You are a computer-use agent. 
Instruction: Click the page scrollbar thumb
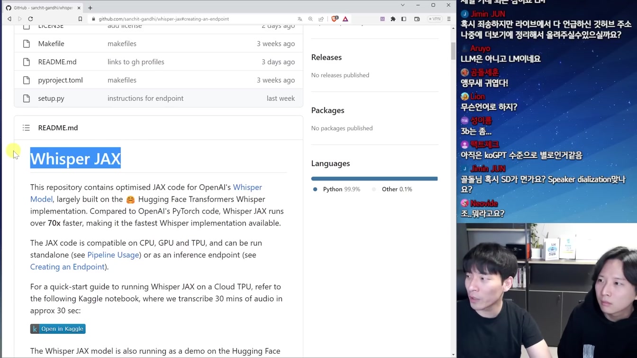pos(453,51)
